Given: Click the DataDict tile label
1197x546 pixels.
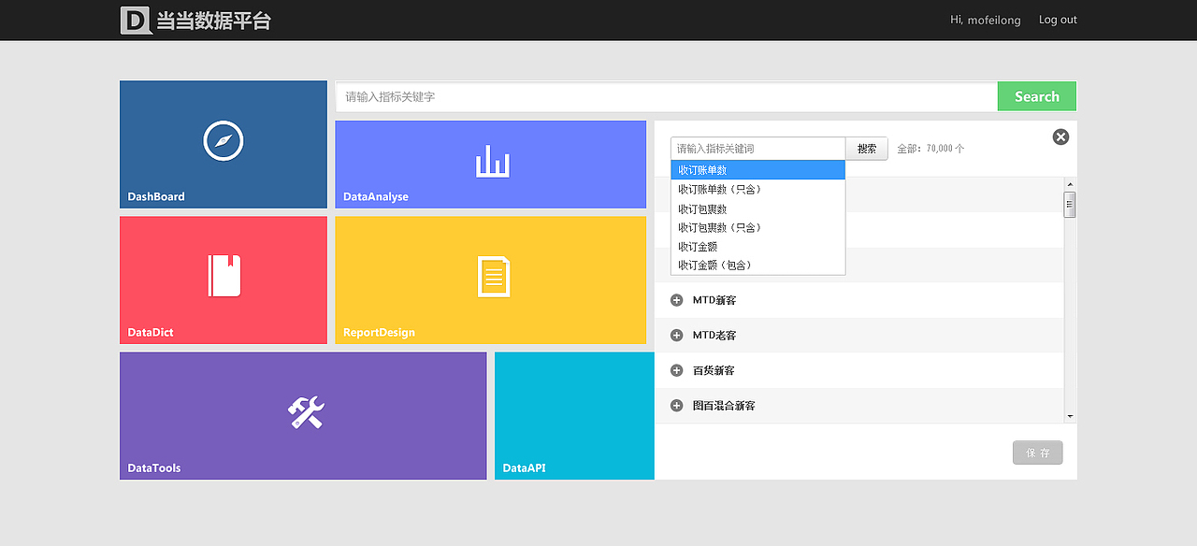Looking at the screenshot, I should point(151,332).
